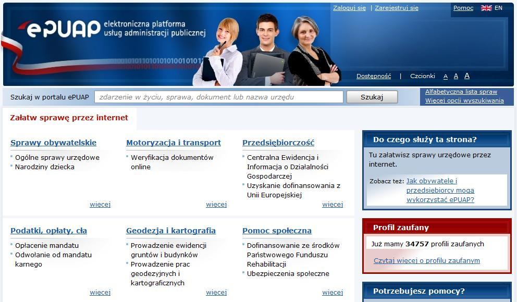Click the Potrzebujesz pomocy header

point(437,291)
